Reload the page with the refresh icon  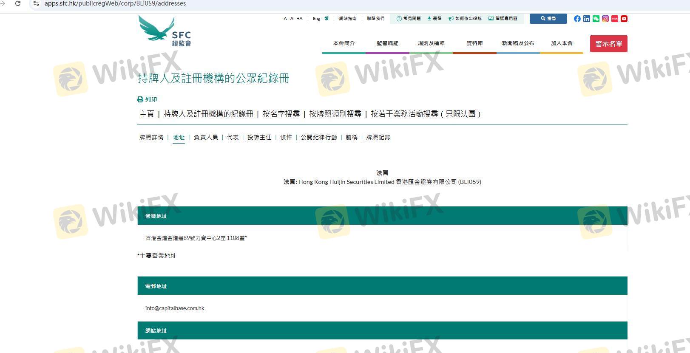(x=18, y=3)
